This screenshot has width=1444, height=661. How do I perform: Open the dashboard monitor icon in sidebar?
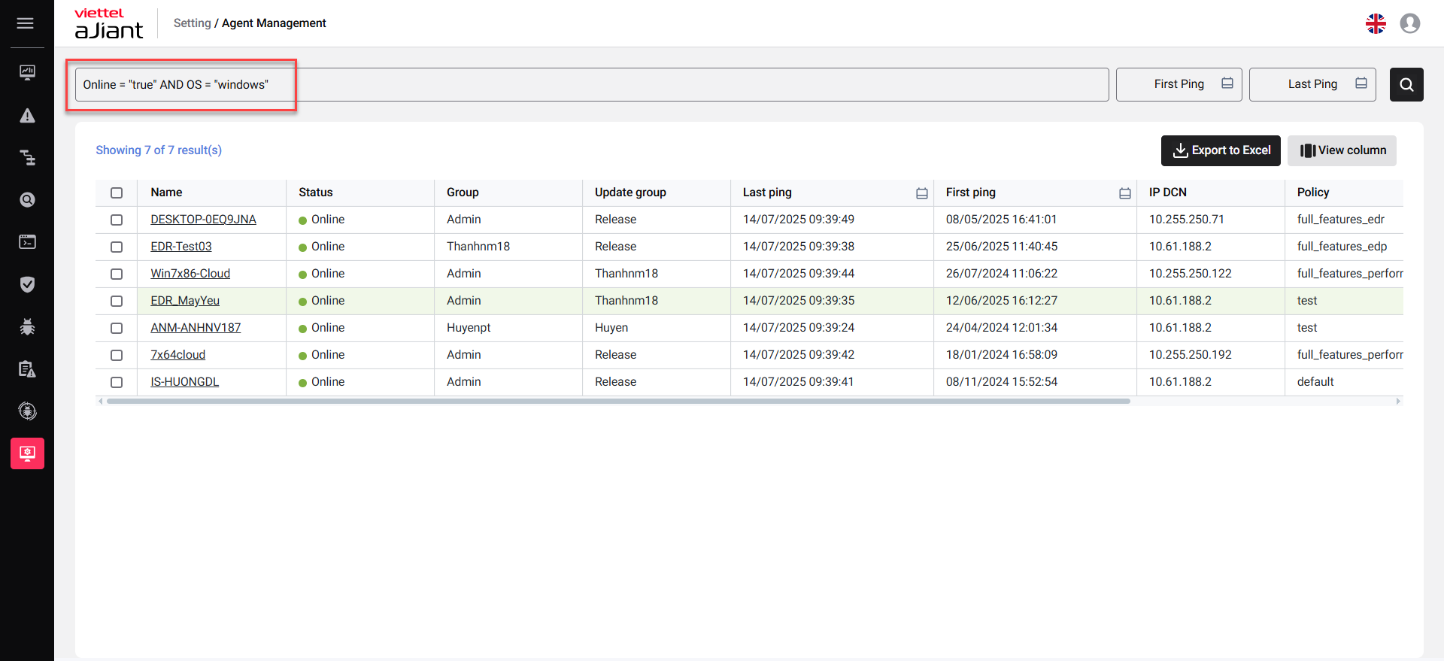point(27,72)
